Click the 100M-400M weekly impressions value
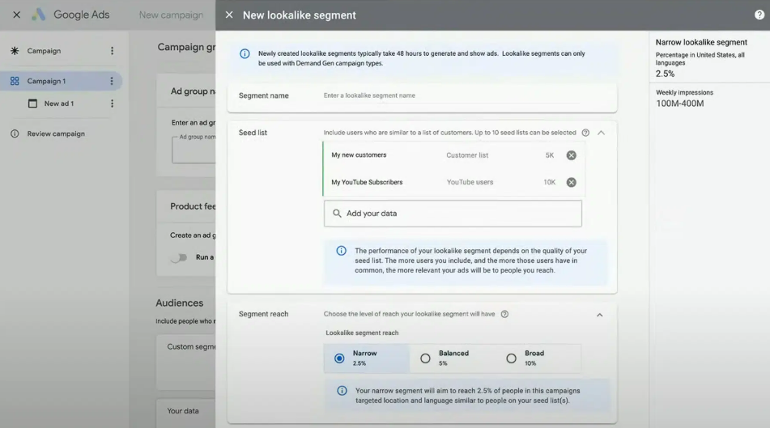This screenshot has width=770, height=428. (679, 104)
